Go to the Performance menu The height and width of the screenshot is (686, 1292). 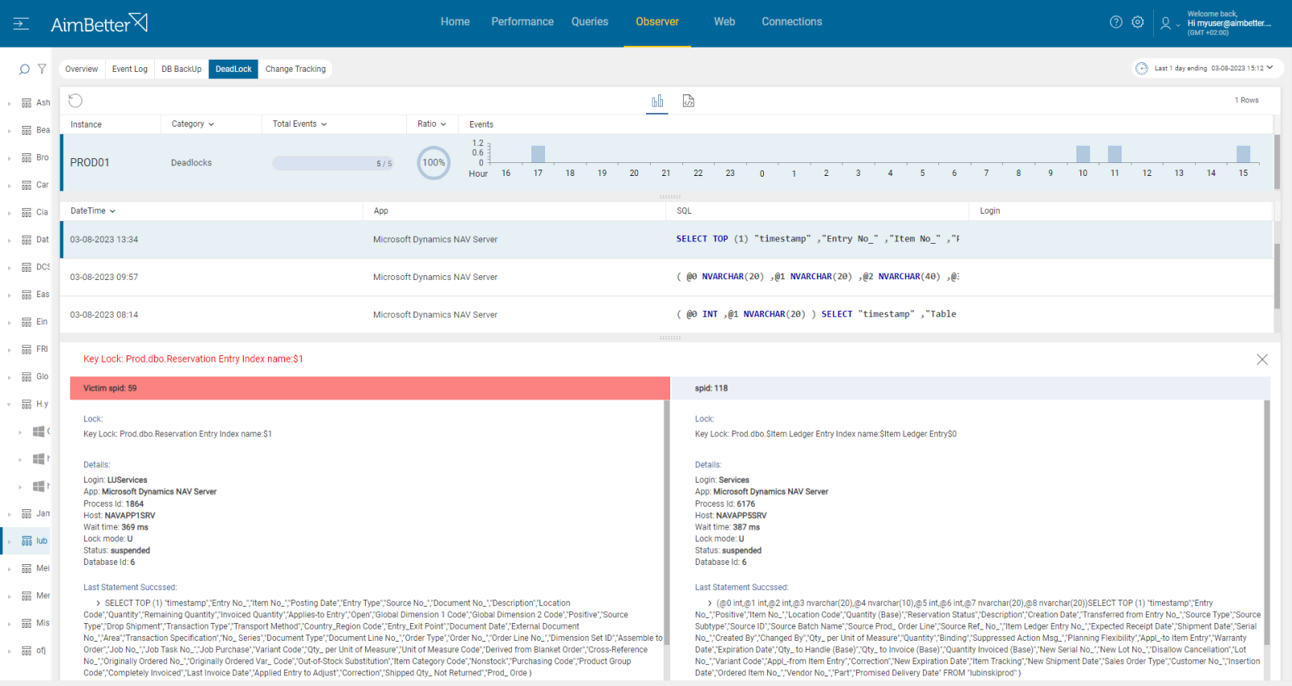(x=522, y=22)
